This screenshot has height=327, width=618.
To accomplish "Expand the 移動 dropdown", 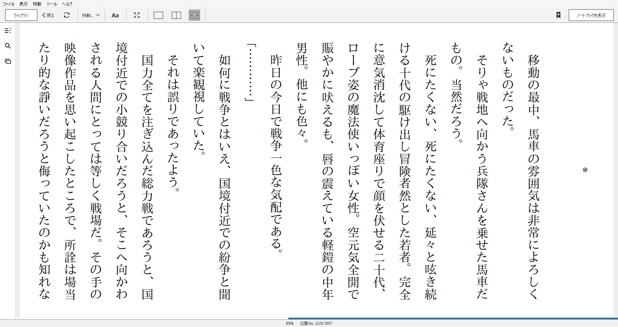I will point(91,15).
